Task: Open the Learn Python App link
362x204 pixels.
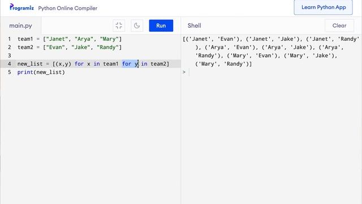Action: (323, 7)
